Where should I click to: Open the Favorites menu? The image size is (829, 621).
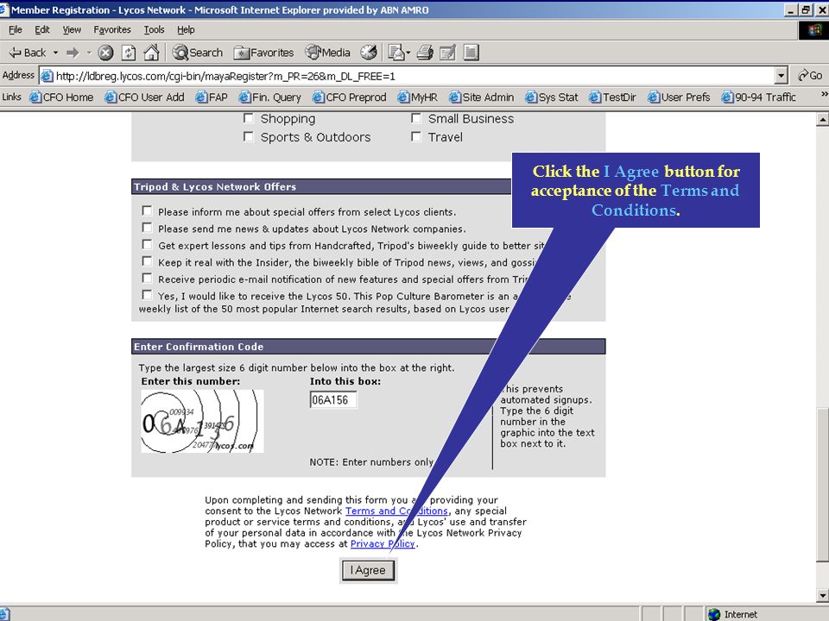pyautogui.click(x=112, y=29)
